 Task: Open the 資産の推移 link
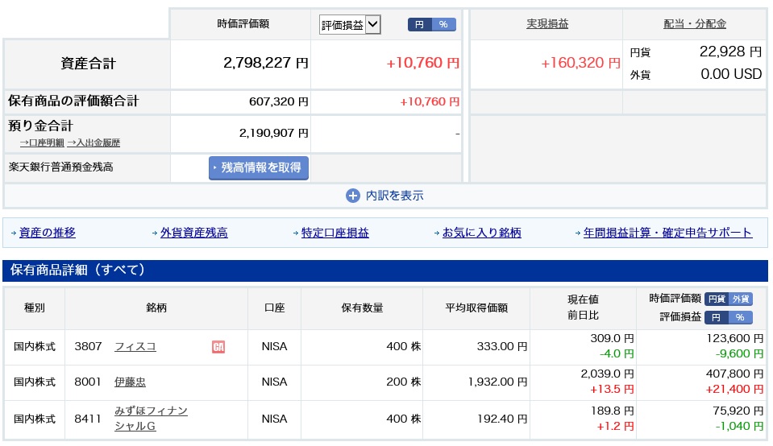[48, 233]
